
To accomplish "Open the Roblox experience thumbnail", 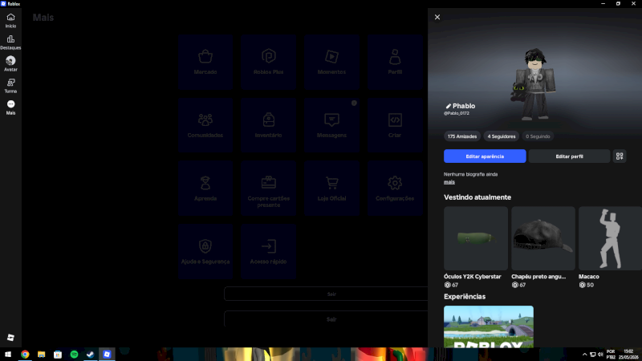I will (489, 327).
